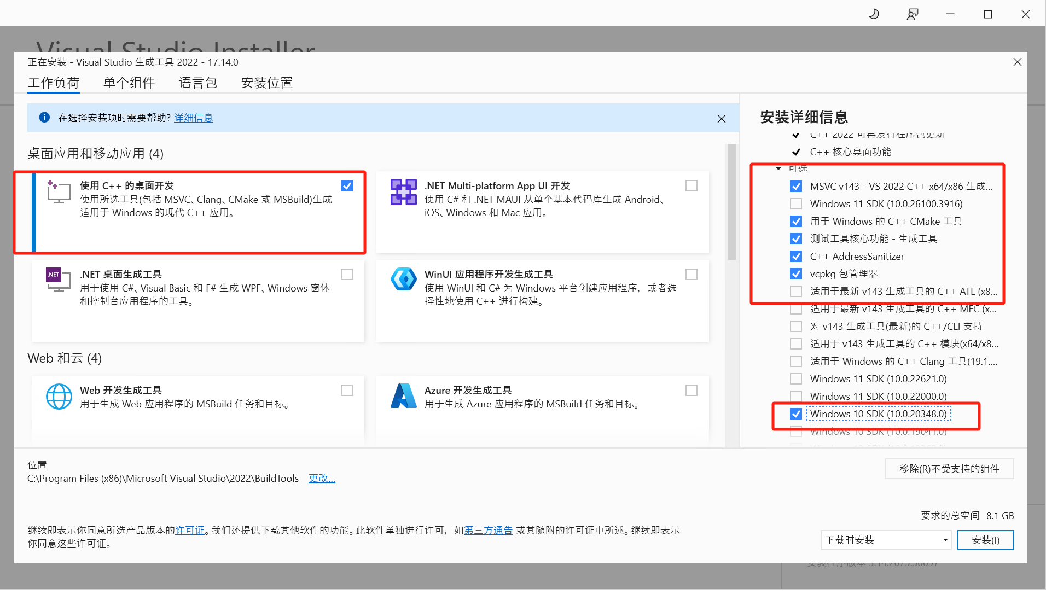Click the C++ desktop development workload icon

(59, 192)
